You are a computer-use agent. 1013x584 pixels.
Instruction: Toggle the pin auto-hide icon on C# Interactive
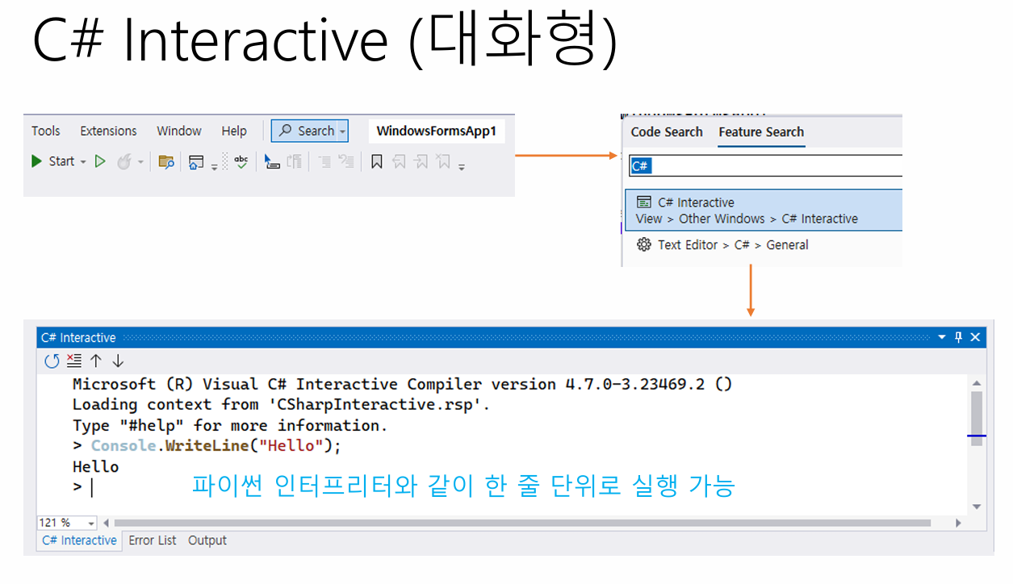pyautogui.click(x=959, y=338)
